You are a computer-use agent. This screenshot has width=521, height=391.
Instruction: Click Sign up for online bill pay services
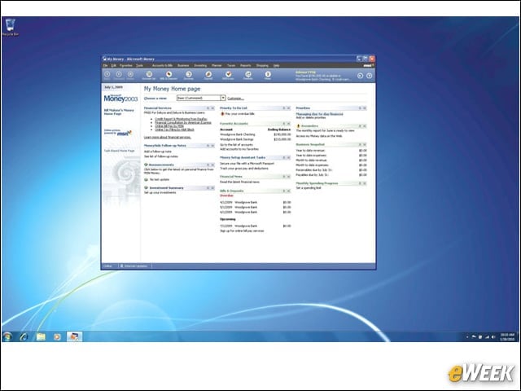pyautogui.click(x=242, y=231)
